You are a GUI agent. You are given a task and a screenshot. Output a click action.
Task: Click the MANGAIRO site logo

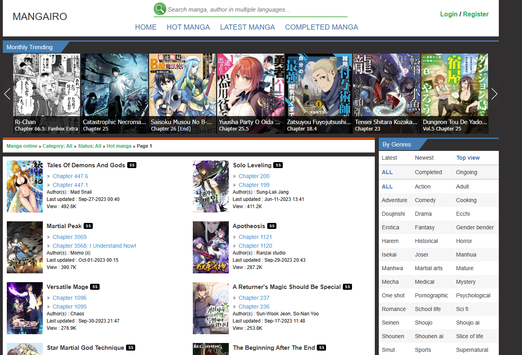[x=40, y=16]
